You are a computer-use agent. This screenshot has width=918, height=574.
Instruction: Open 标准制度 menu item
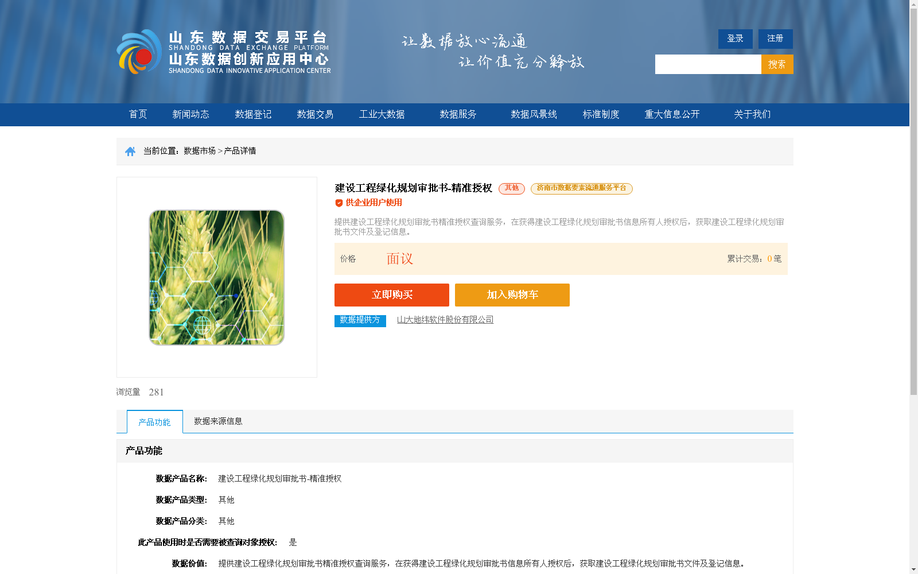click(x=601, y=114)
